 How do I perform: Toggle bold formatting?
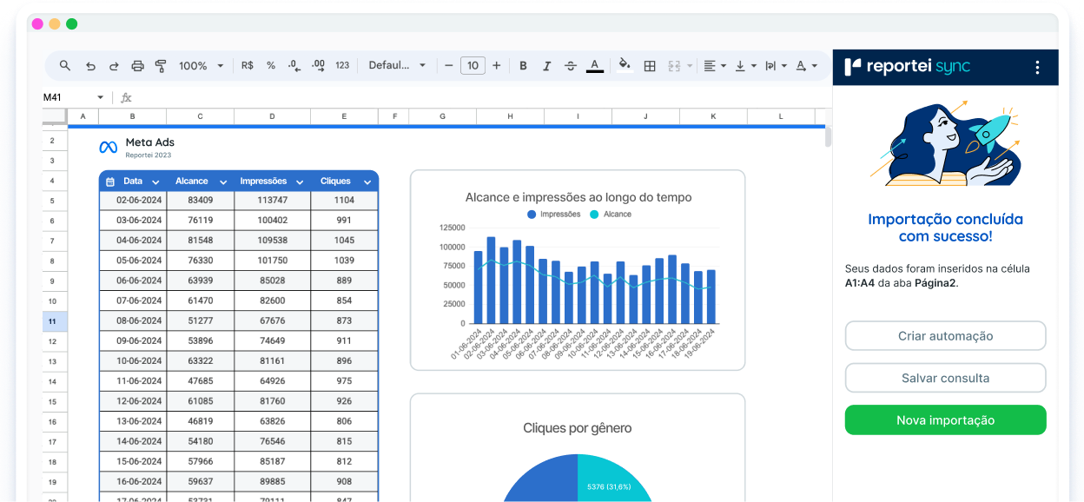[523, 66]
